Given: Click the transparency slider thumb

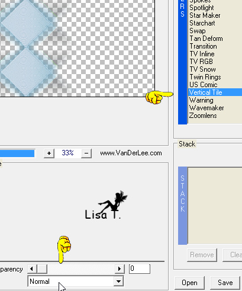Looking at the screenshot, I should point(42,269).
